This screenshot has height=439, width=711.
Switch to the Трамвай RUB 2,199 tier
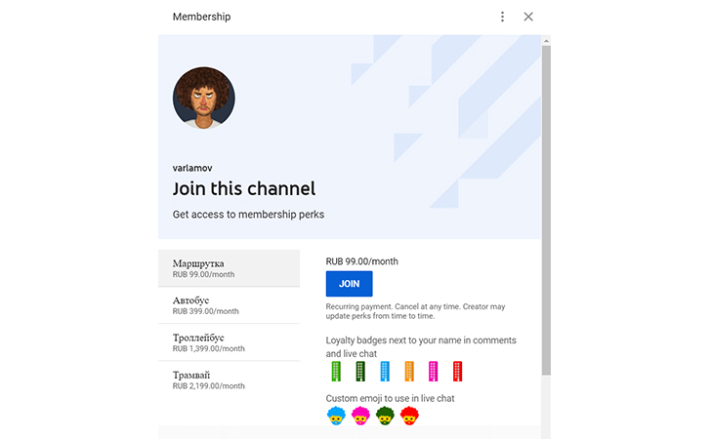point(229,379)
